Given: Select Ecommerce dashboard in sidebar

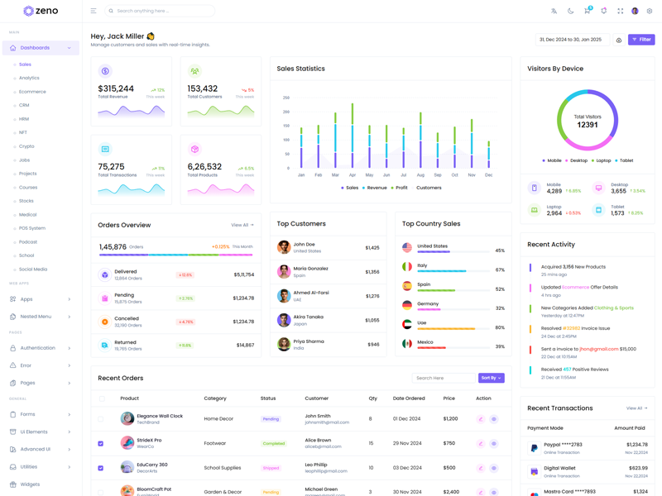Looking at the screenshot, I should pyautogui.click(x=32, y=92).
